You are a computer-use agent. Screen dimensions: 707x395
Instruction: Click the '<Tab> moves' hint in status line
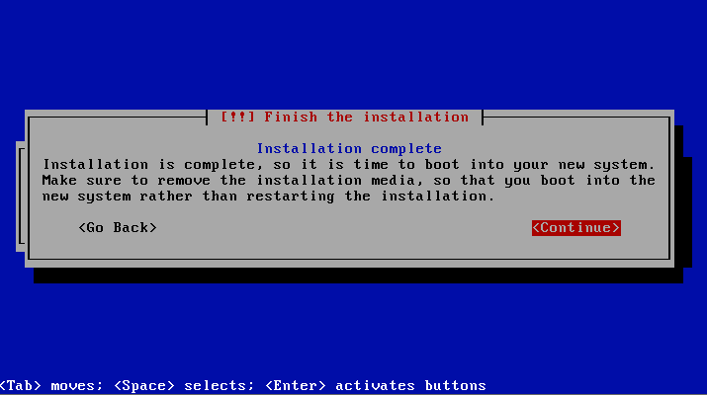pos(51,386)
